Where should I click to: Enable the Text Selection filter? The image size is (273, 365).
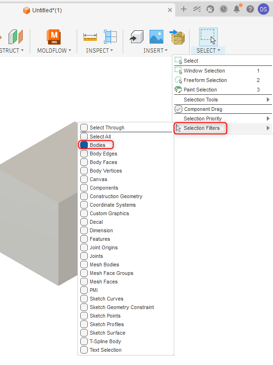pyautogui.click(x=84, y=350)
